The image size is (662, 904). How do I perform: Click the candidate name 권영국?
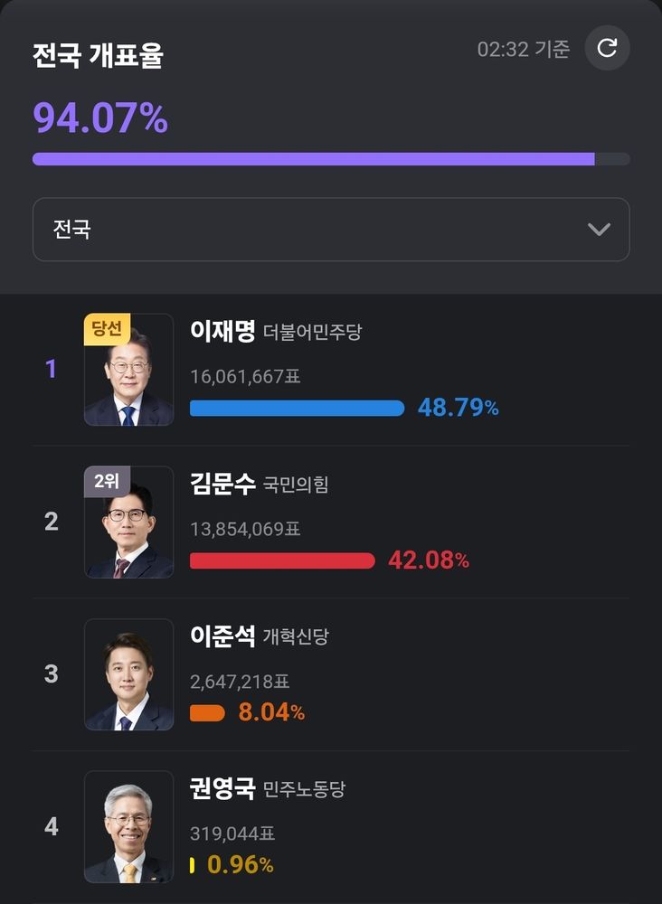pyautogui.click(x=222, y=788)
